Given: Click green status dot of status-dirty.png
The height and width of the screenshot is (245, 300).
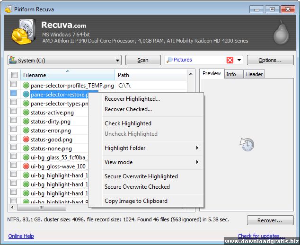Looking at the screenshot, I should [x=26, y=122].
